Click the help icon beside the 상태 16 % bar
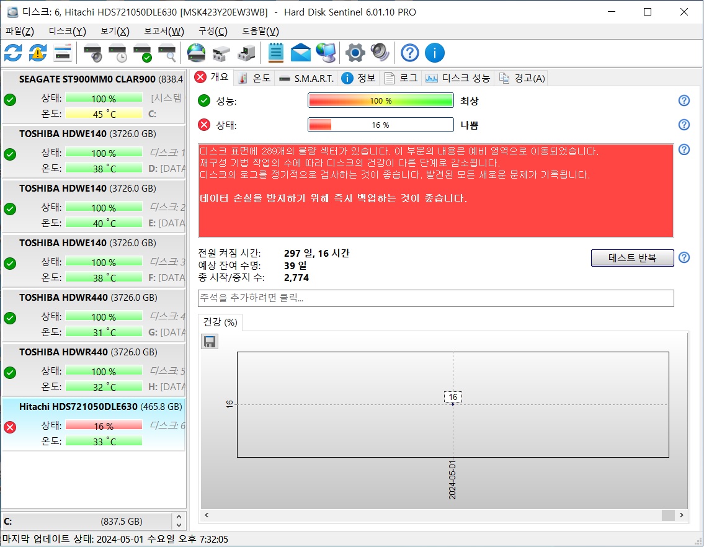 pos(684,125)
